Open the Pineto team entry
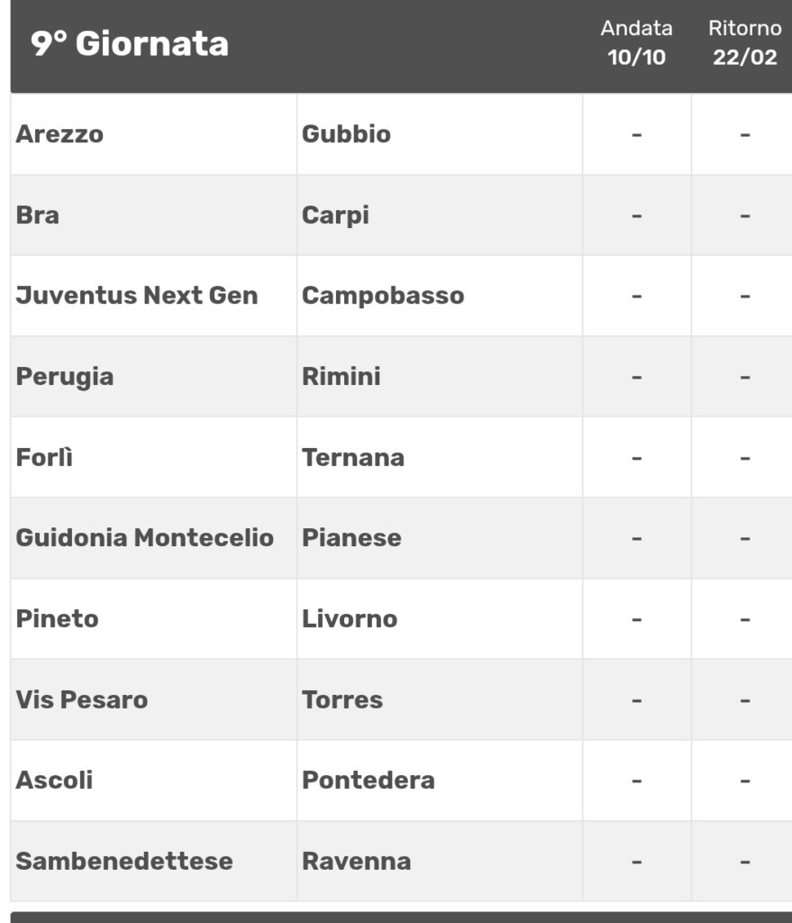Screen dimensions: 792x923 57,619
